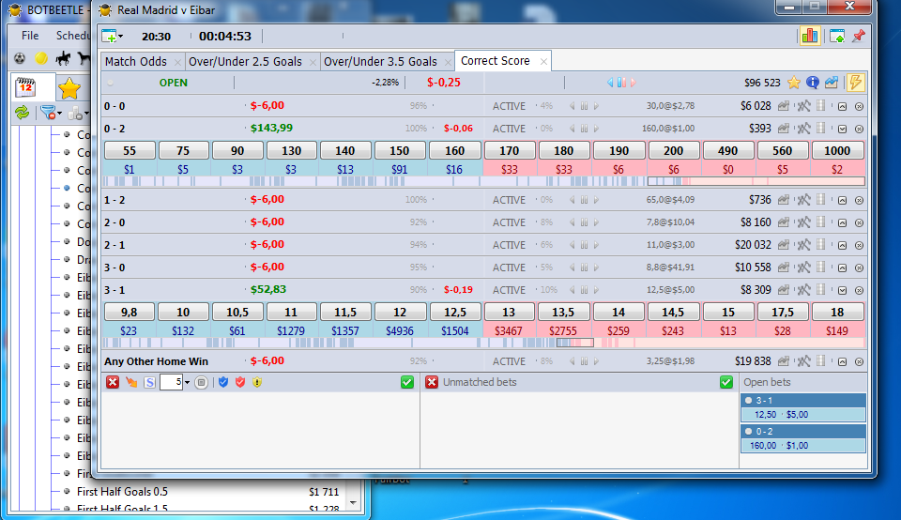Toggle the green checkmark in Unmatched bets panel
The image size is (901, 520).
coord(726,382)
